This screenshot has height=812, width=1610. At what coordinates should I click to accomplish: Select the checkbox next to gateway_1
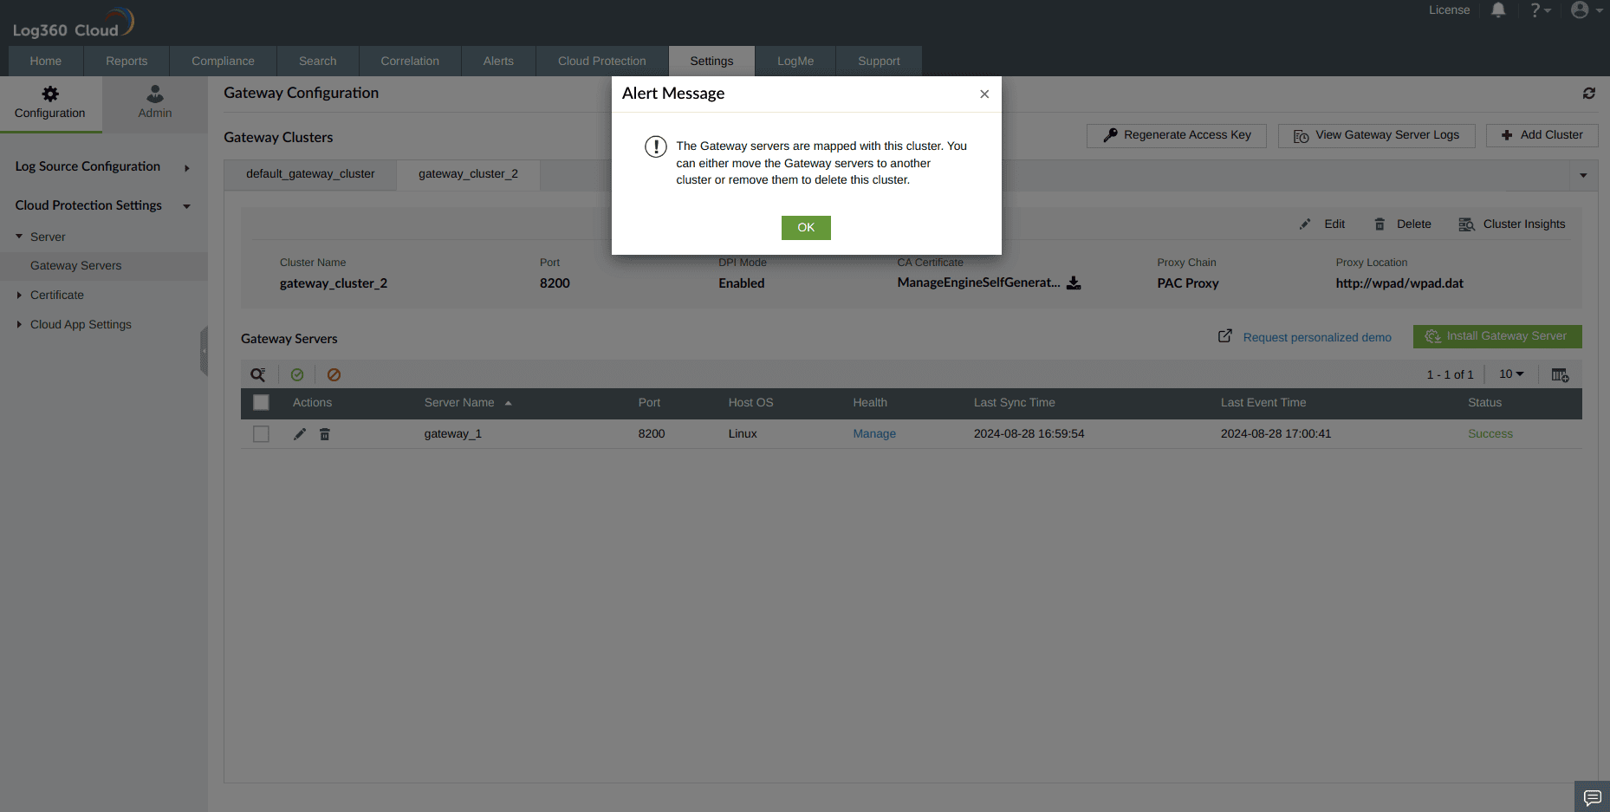coord(261,433)
